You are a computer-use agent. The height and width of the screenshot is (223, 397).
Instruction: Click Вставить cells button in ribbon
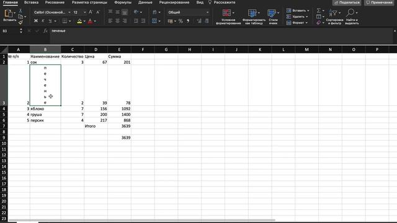coord(298,11)
